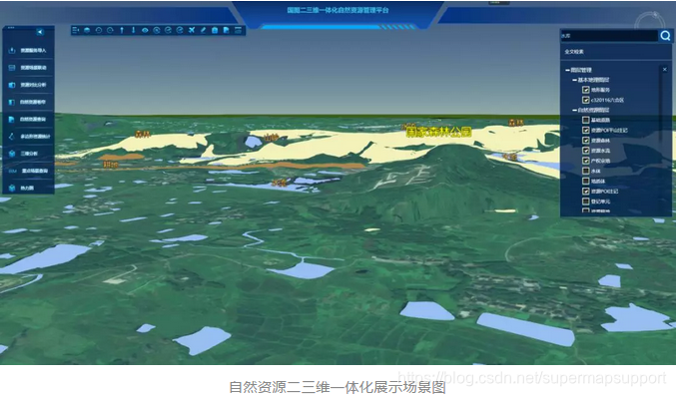
Task: Check the 地质体 layer checkbox
Action: (x=586, y=181)
